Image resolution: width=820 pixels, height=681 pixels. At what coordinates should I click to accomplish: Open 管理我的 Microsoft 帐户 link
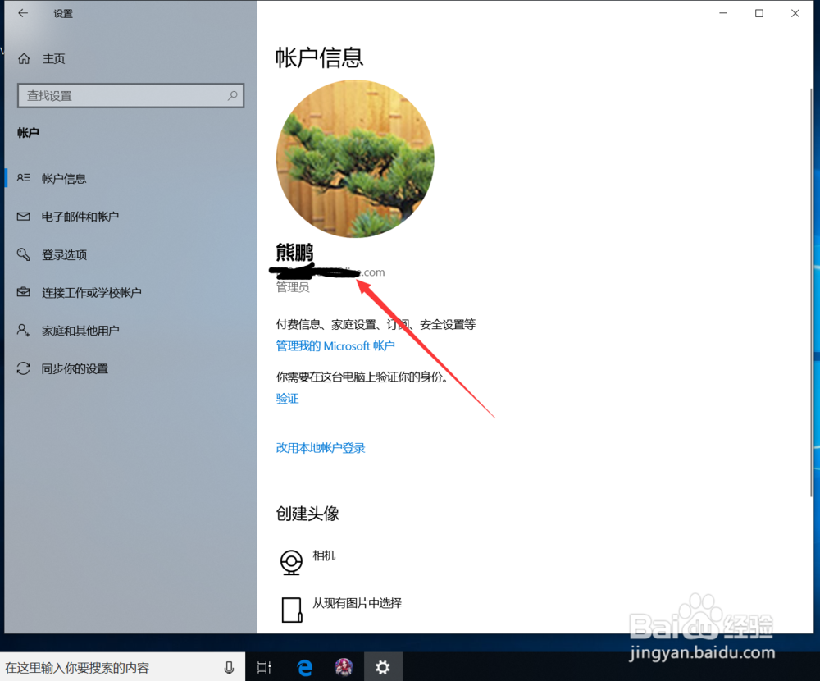click(336, 345)
